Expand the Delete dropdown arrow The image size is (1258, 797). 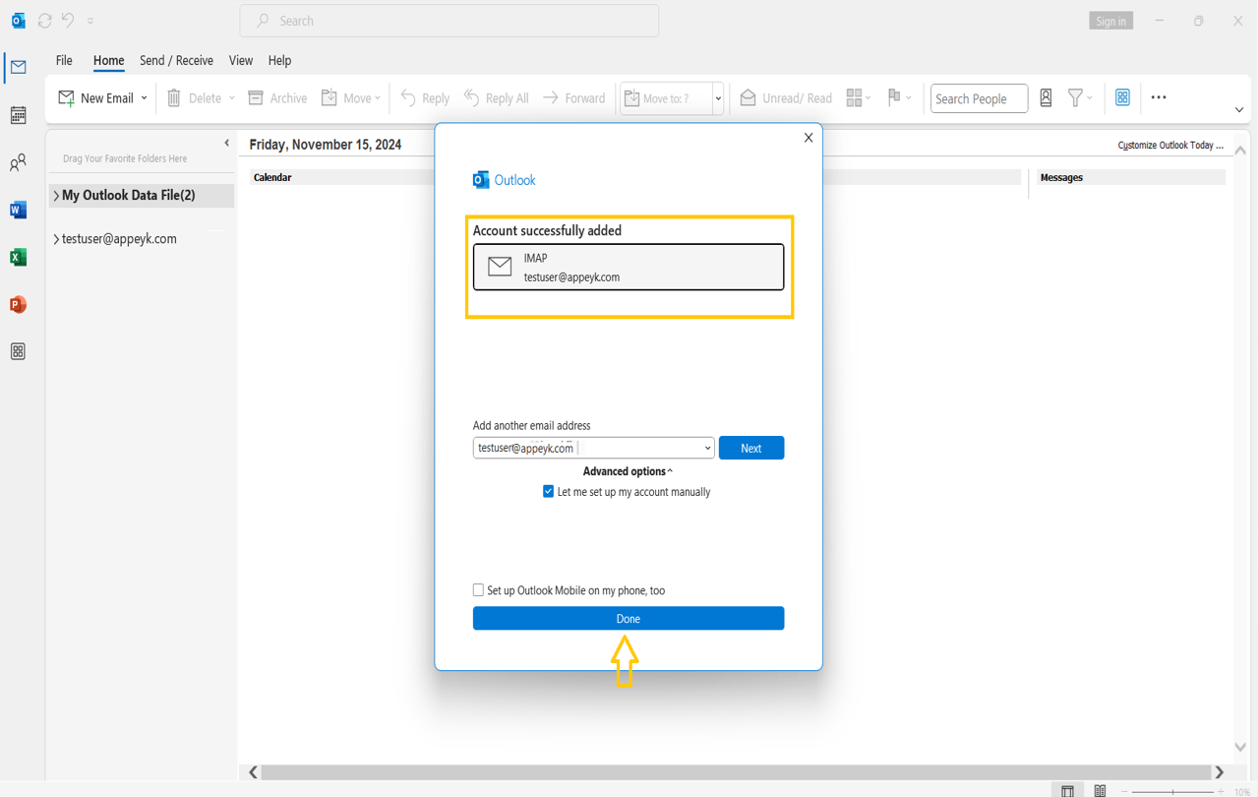click(x=232, y=98)
